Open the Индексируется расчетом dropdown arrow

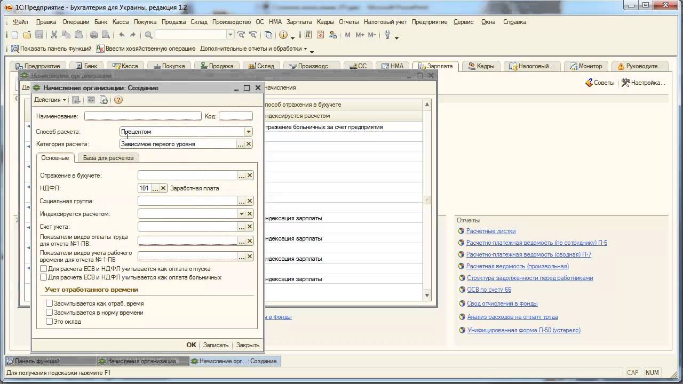coord(241,214)
